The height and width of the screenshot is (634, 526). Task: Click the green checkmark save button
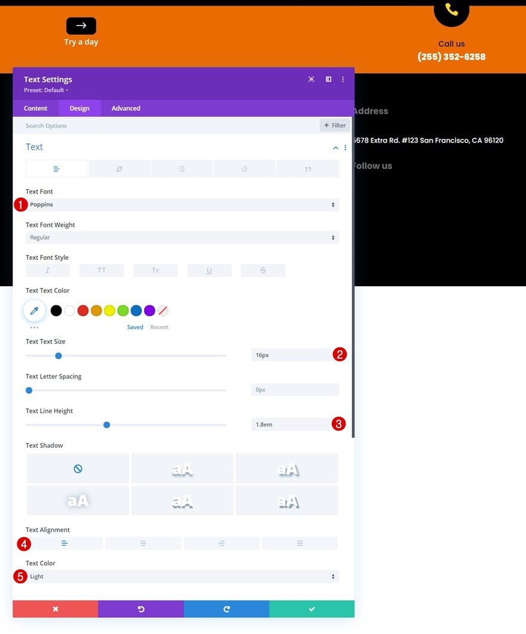[x=311, y=609]
